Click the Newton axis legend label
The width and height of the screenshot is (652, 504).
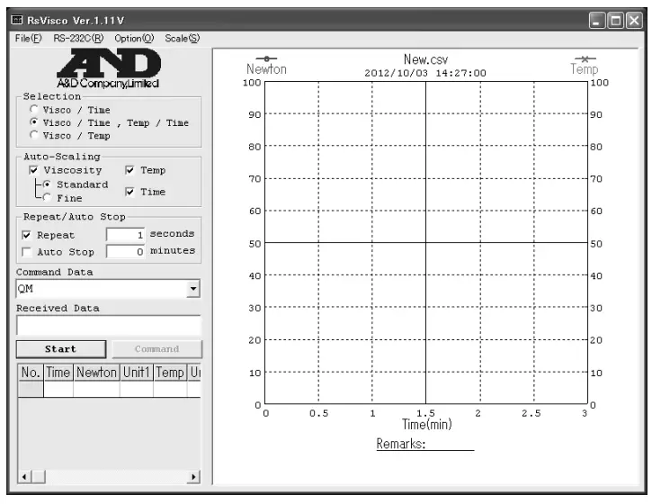[x=266, y=69]
